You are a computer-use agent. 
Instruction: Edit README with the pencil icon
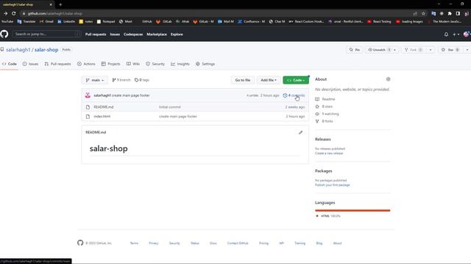[x=300, y=132]
